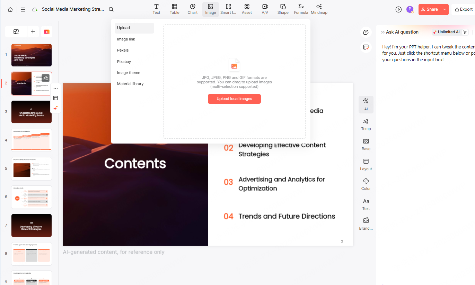Open the Layout panel in the right sidebar

click(366, 165)
